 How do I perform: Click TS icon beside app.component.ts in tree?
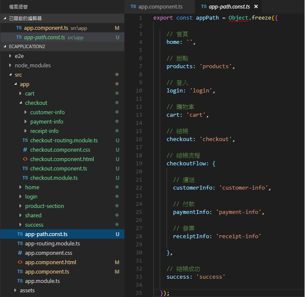point(20,271)
